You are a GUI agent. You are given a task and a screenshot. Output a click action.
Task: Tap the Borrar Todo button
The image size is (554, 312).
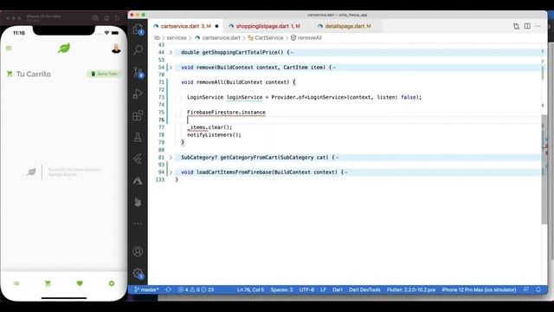tap(104, 74)
